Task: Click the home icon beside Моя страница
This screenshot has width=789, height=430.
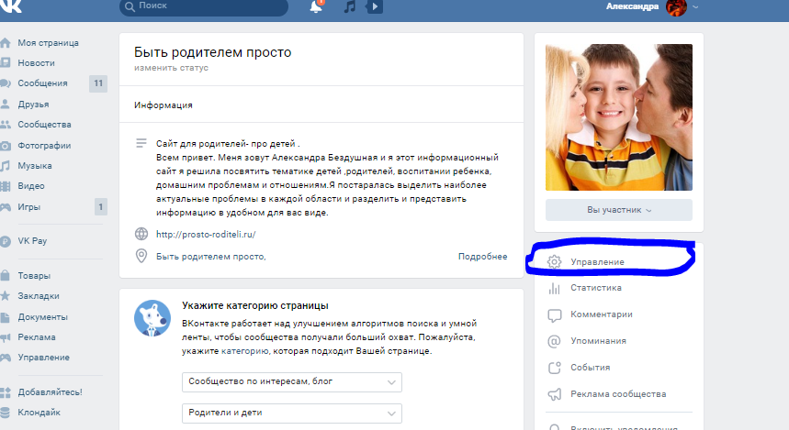Action: click(x=6, y=43)
